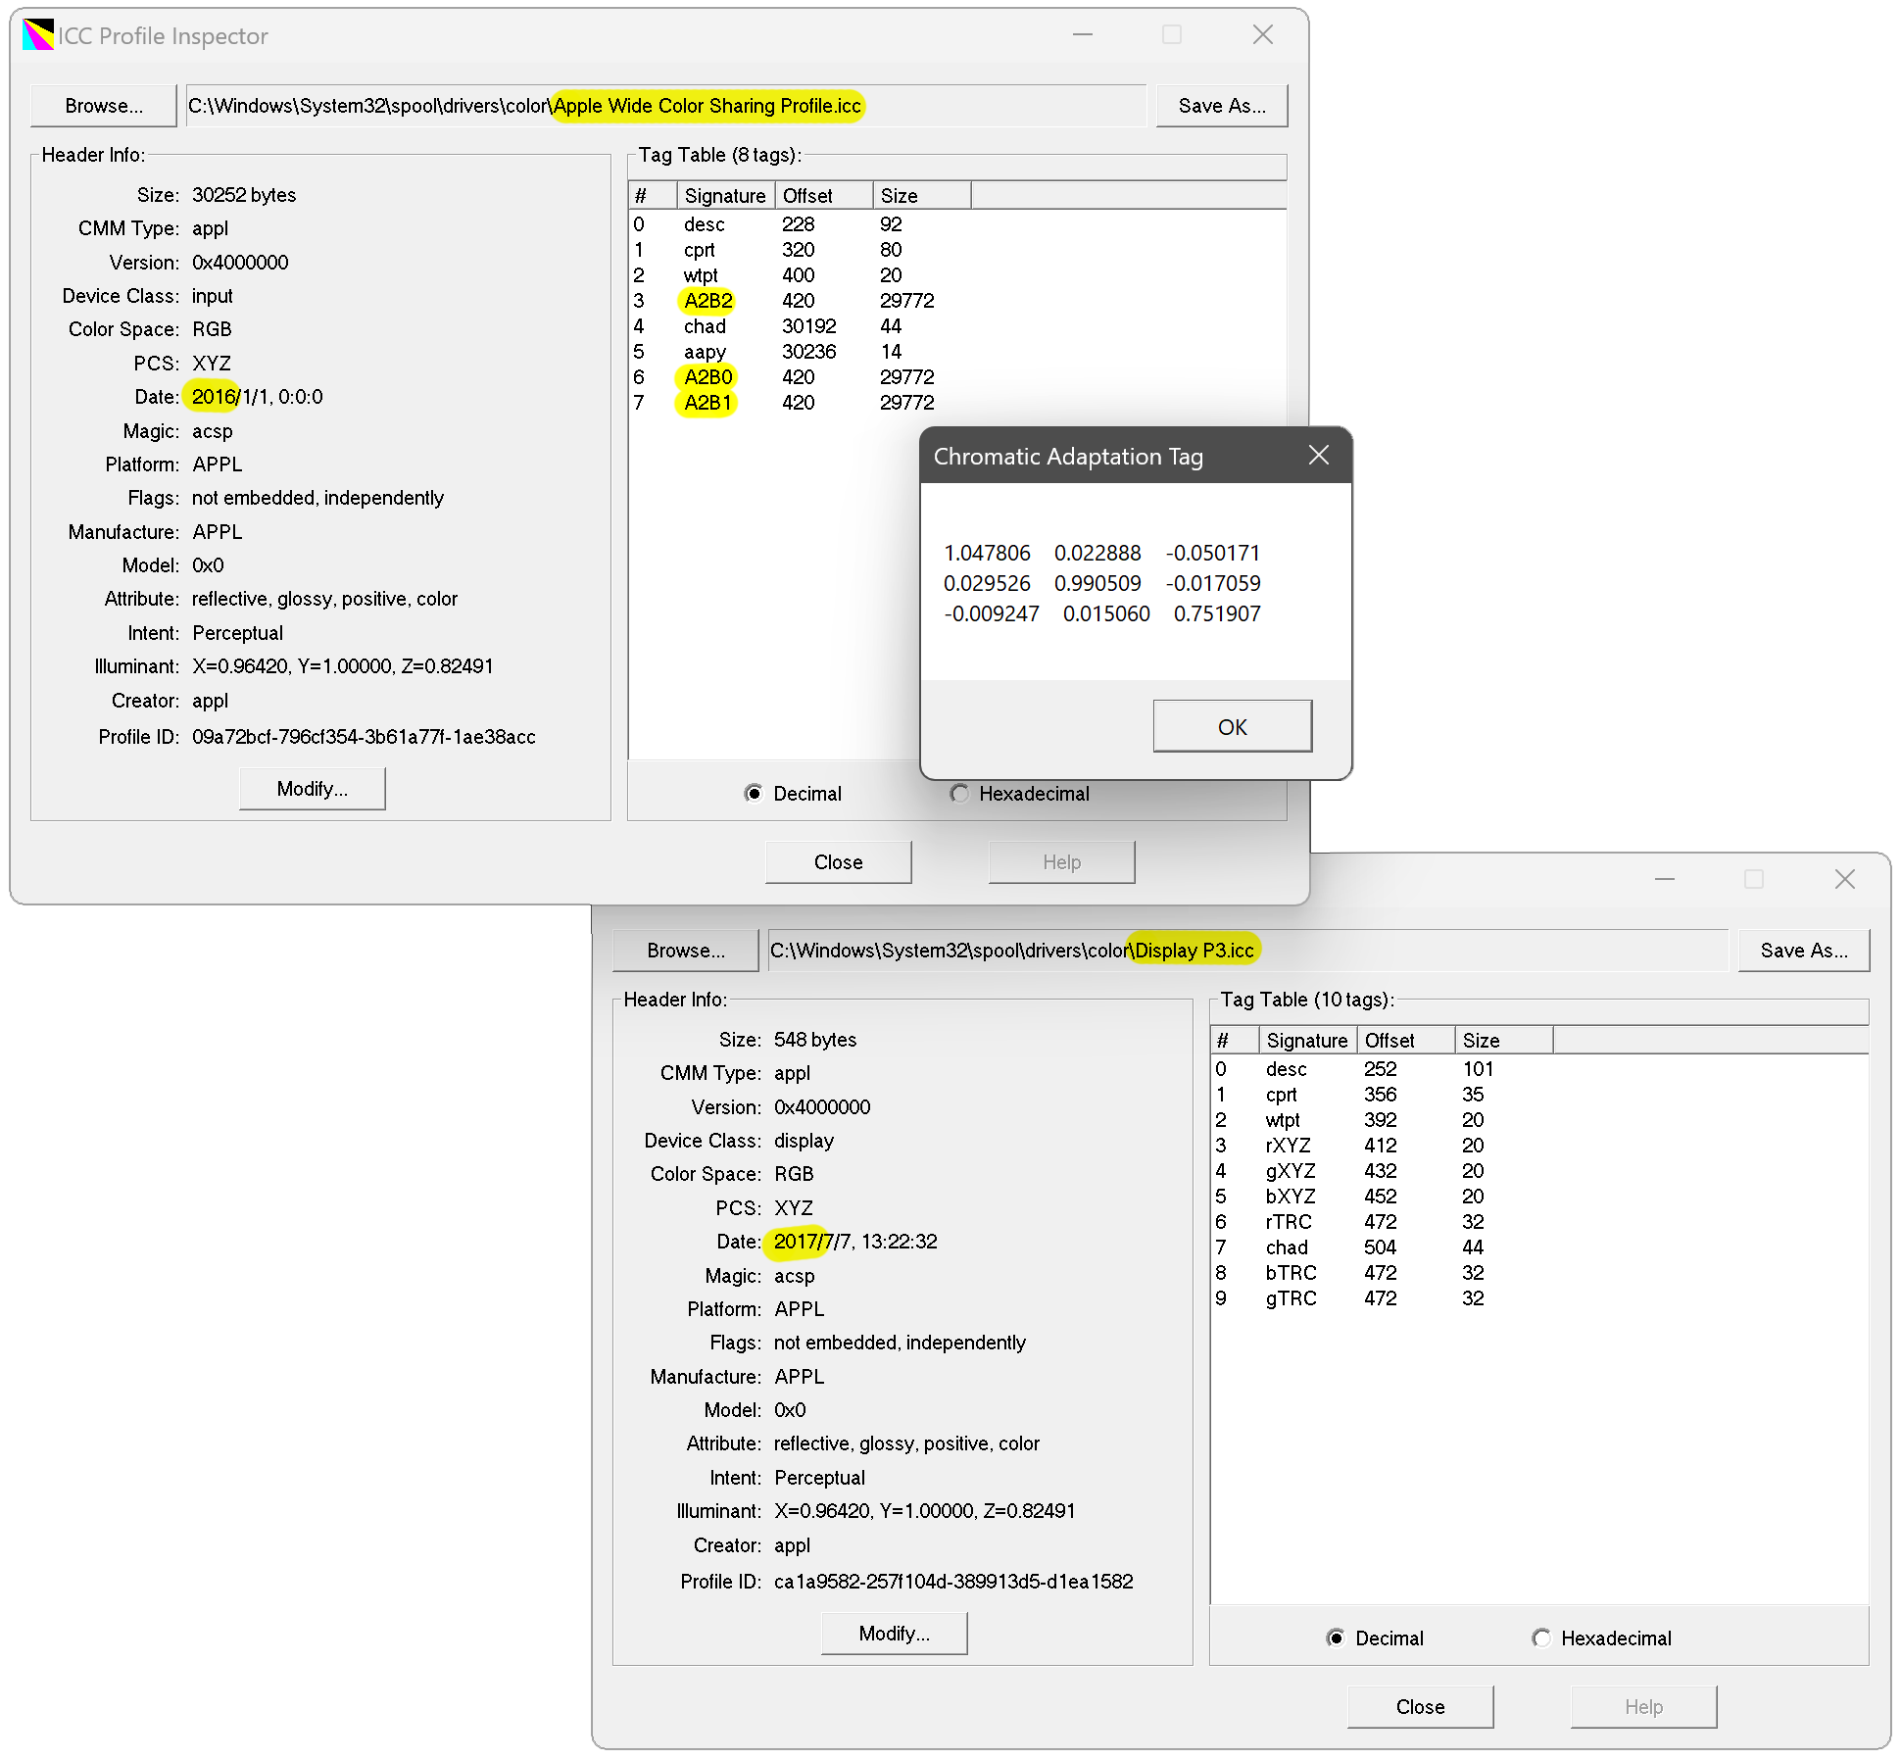Select the chad tag row with offset 30192

(x=957, y=326)
